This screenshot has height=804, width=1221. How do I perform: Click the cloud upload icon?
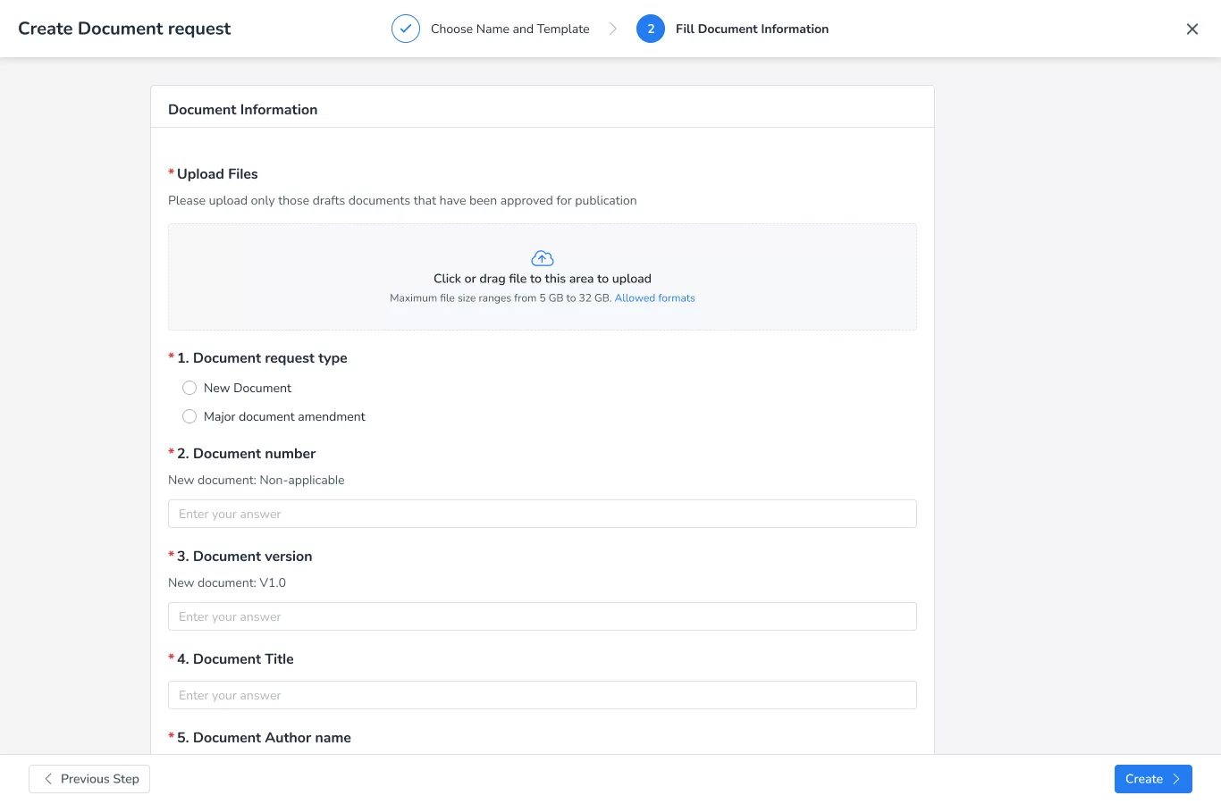click(543, 258)
